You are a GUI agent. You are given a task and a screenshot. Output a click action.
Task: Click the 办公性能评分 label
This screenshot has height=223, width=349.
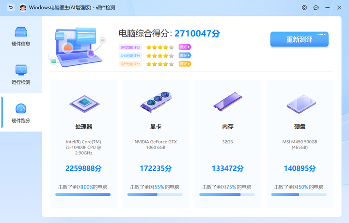tap(130, 56)
